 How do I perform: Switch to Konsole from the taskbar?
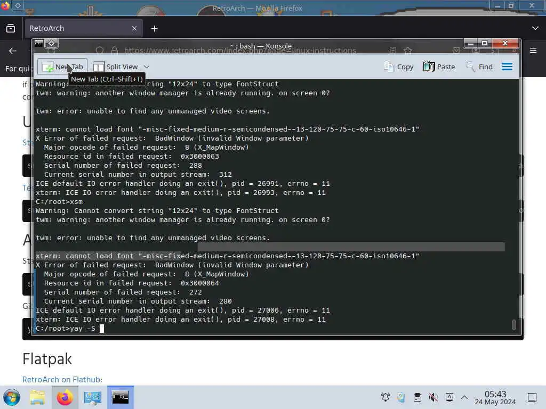point(120,397)
